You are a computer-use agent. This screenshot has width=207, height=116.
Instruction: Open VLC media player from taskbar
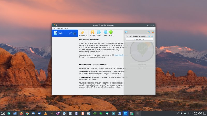coord(46,113)
